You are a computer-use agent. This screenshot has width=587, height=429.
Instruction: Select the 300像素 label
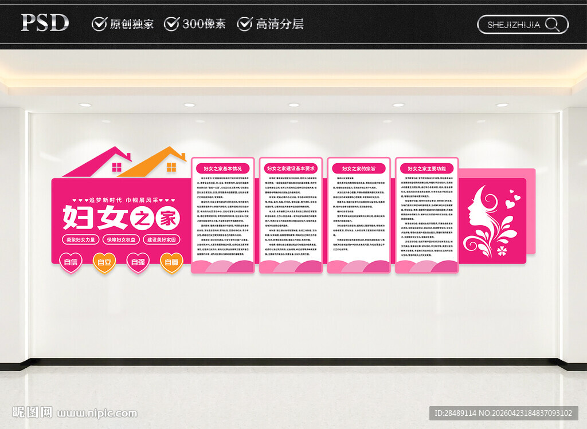tap(204, 24)
